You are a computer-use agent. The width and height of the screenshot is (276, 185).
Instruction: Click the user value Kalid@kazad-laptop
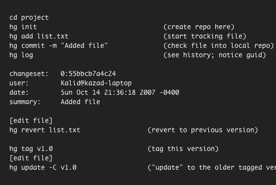pos(96,83)
